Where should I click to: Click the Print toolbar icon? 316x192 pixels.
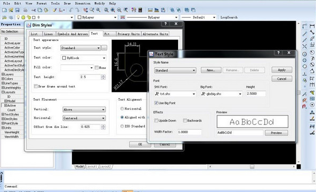click(26, 10)
